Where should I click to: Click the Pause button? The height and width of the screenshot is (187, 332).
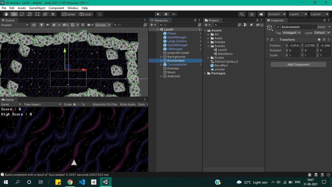[166, 14]
